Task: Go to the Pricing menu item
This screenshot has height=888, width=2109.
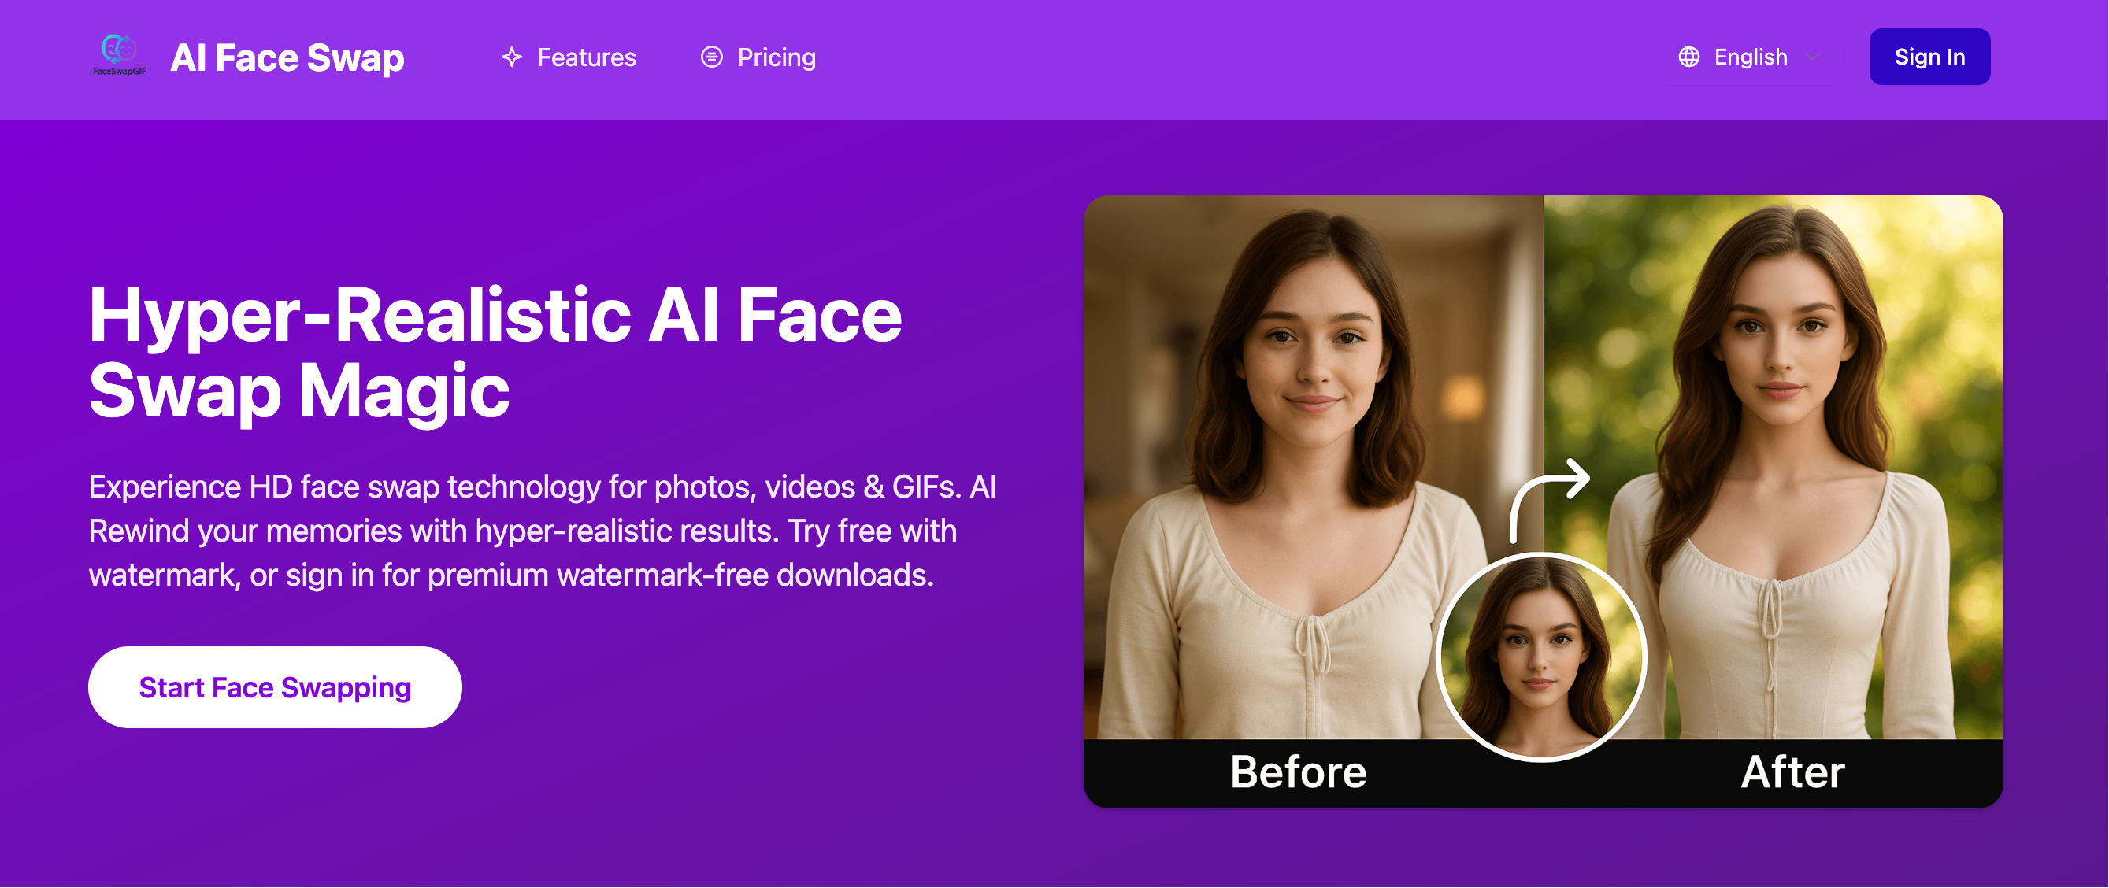Action: (777, 57)
